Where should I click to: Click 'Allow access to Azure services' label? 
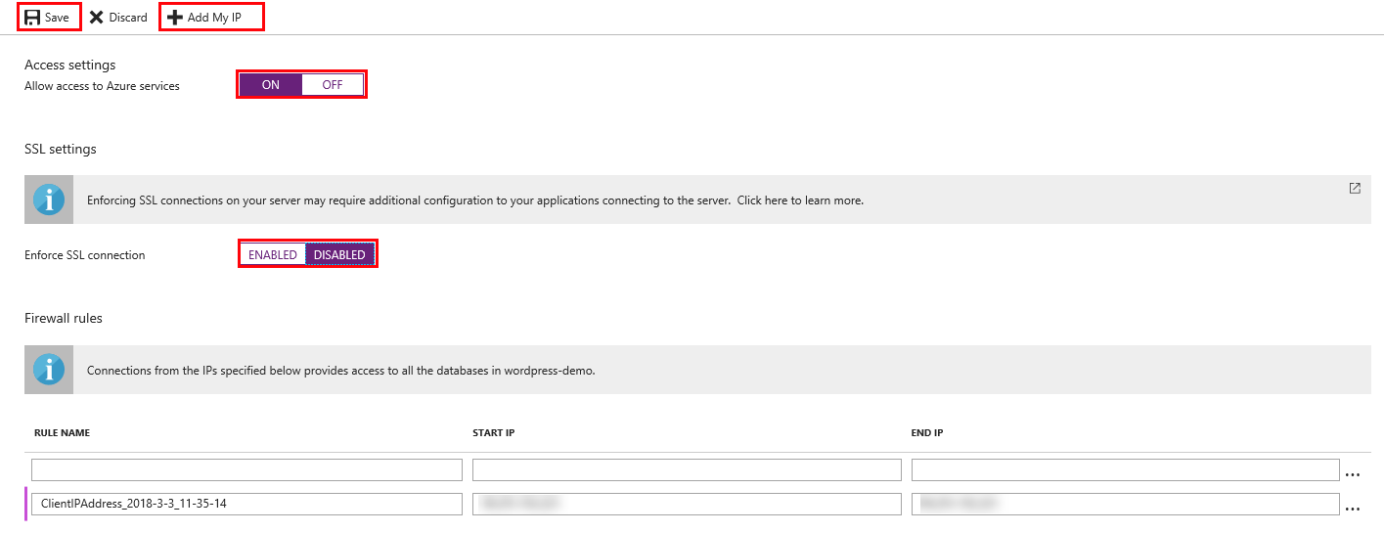(102, 86)
